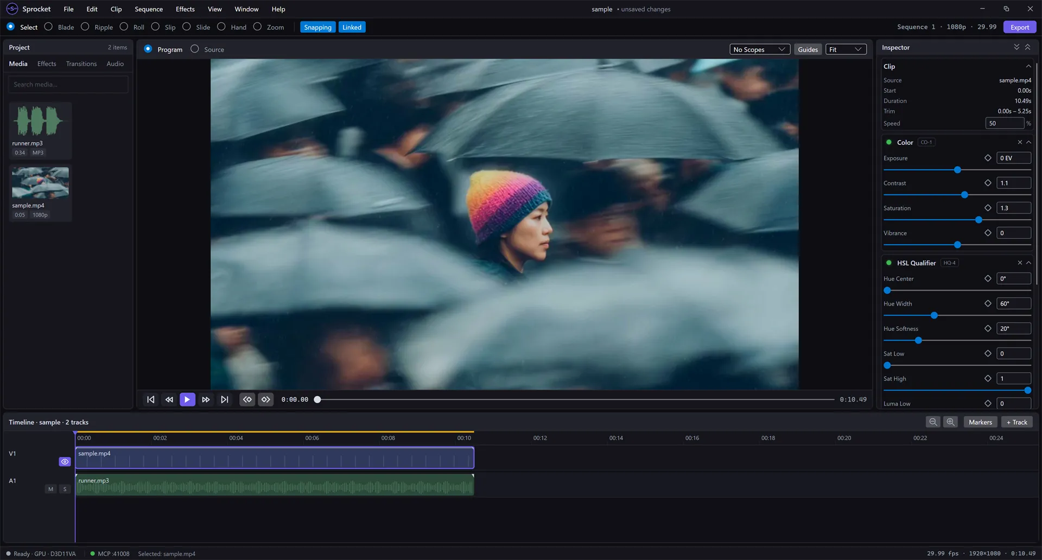This screenshot has height=560, width=1042.
Task: Adjust the Exposure slider handle
Action: pyautogui.click(x=957, y=170)
